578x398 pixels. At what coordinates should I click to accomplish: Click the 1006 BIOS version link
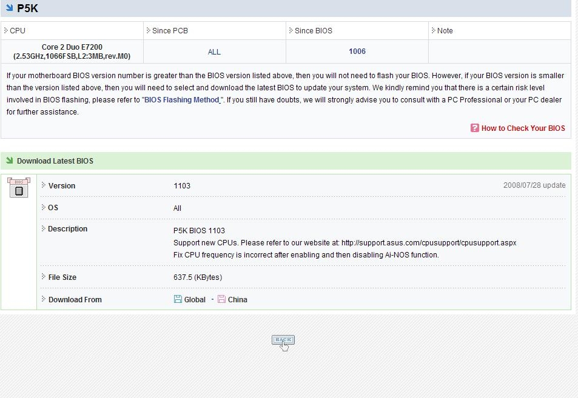click(357, 51)
